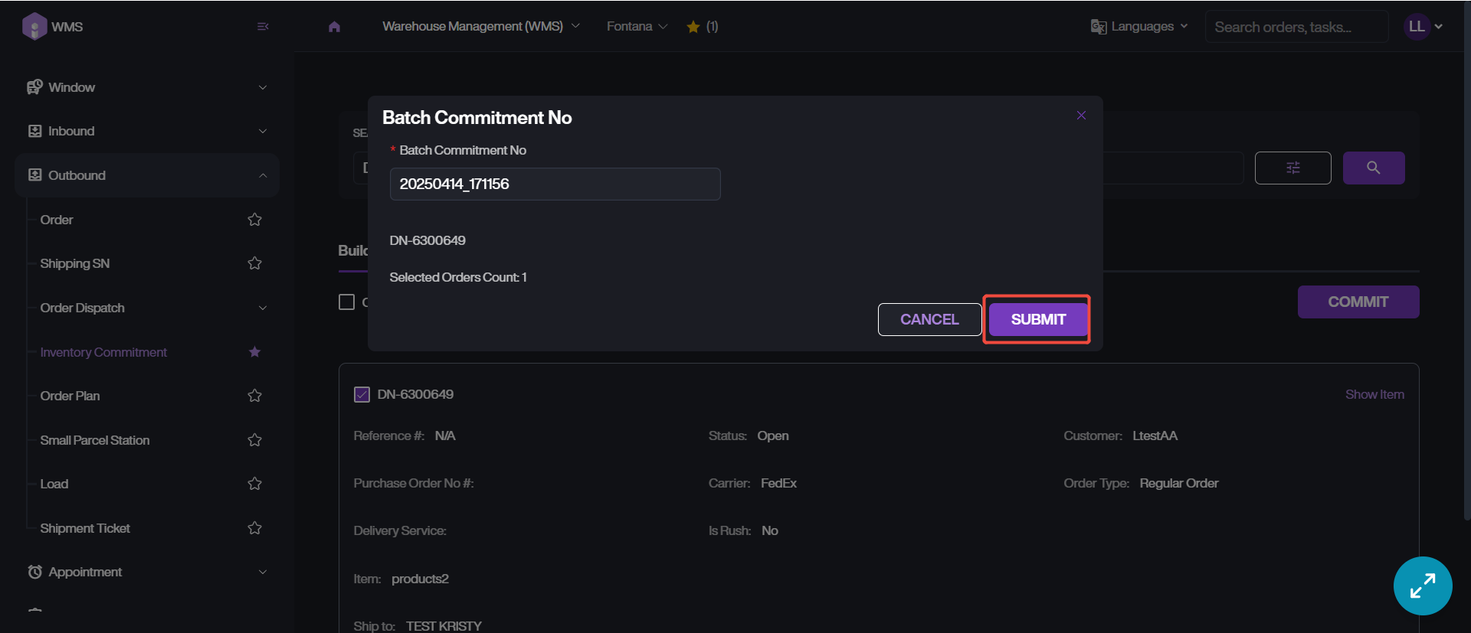
Task: Favorite the Order Plan menu item
Action: coord(254,396)
